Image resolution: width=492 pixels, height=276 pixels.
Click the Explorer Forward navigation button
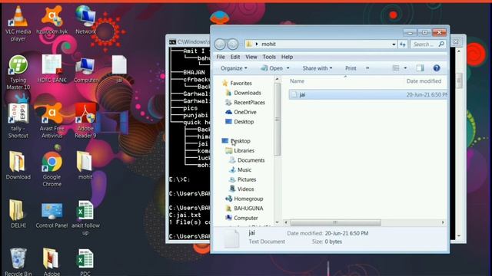click(232, 44)
